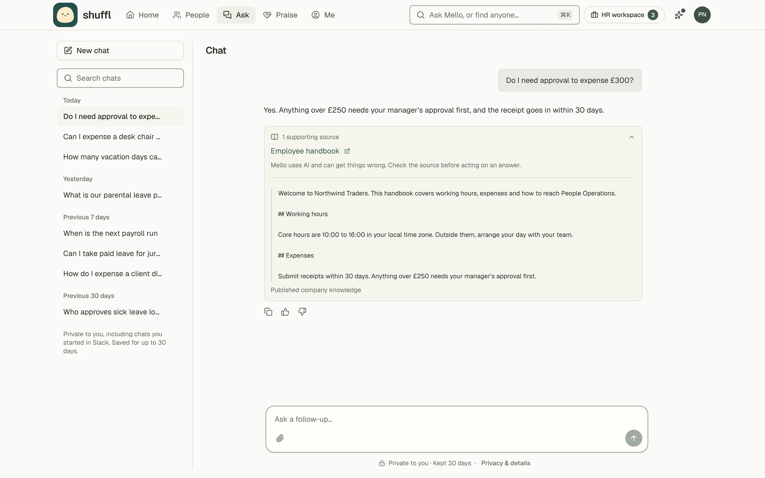
Task: Attach a file with the paperclip icon
Action: pos(280,438)
